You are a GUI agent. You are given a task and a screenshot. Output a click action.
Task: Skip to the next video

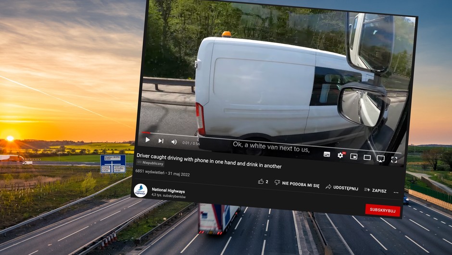coord(161,141)
